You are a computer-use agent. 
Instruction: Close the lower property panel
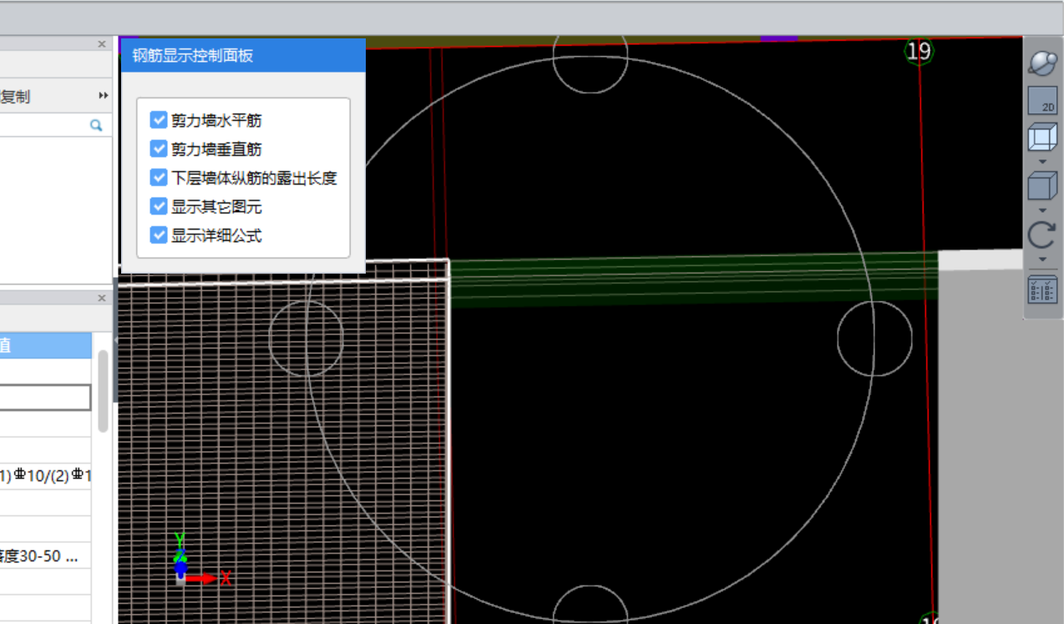102,298
